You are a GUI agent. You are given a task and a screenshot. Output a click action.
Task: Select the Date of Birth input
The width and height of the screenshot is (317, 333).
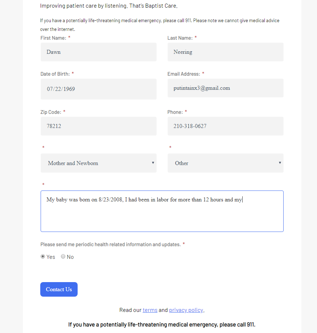(x=99, y=89)
